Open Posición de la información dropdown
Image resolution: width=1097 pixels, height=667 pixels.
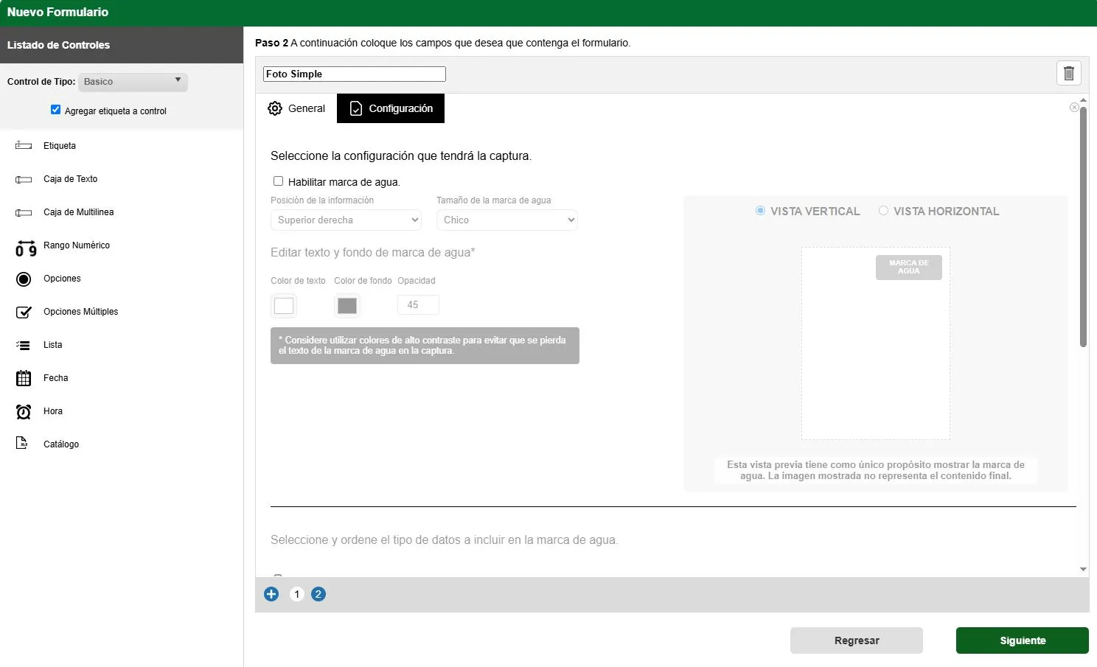pos(346,220)
